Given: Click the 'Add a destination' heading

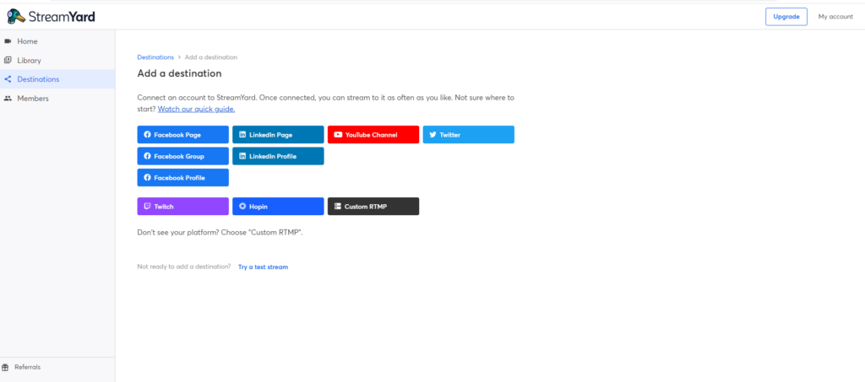Looking at the screenshot, I should pos(179,73).
